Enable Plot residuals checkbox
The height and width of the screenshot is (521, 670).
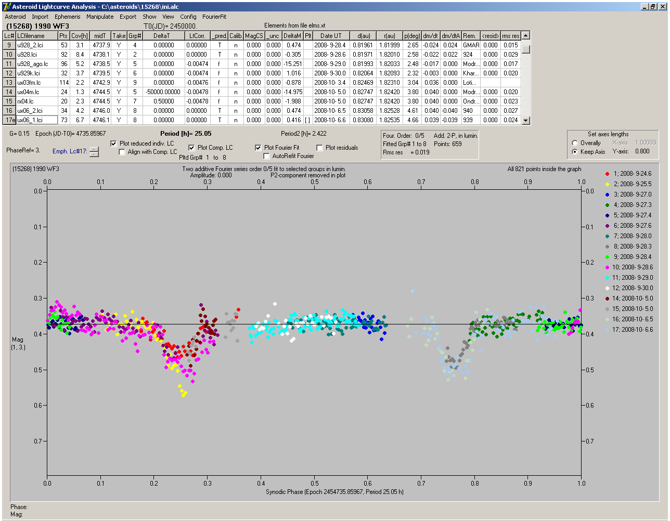click(x=320, y=148)
